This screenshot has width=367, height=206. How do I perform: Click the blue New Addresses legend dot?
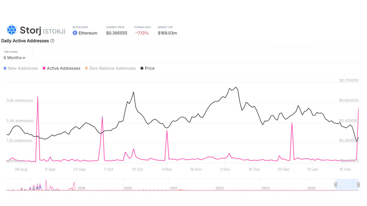click(x=5, y=68)
